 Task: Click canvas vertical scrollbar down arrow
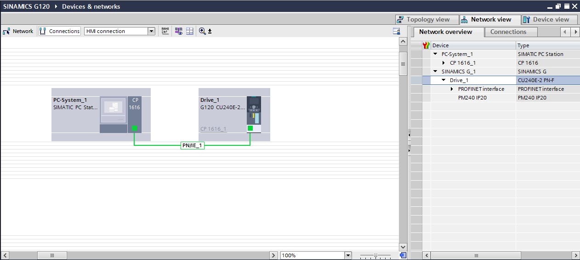point(403,247)
